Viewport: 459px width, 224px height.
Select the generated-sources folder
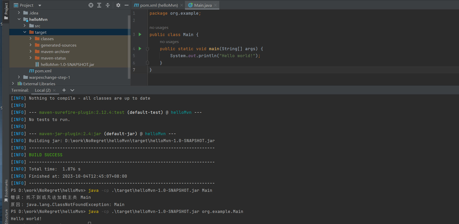(59, 45)
